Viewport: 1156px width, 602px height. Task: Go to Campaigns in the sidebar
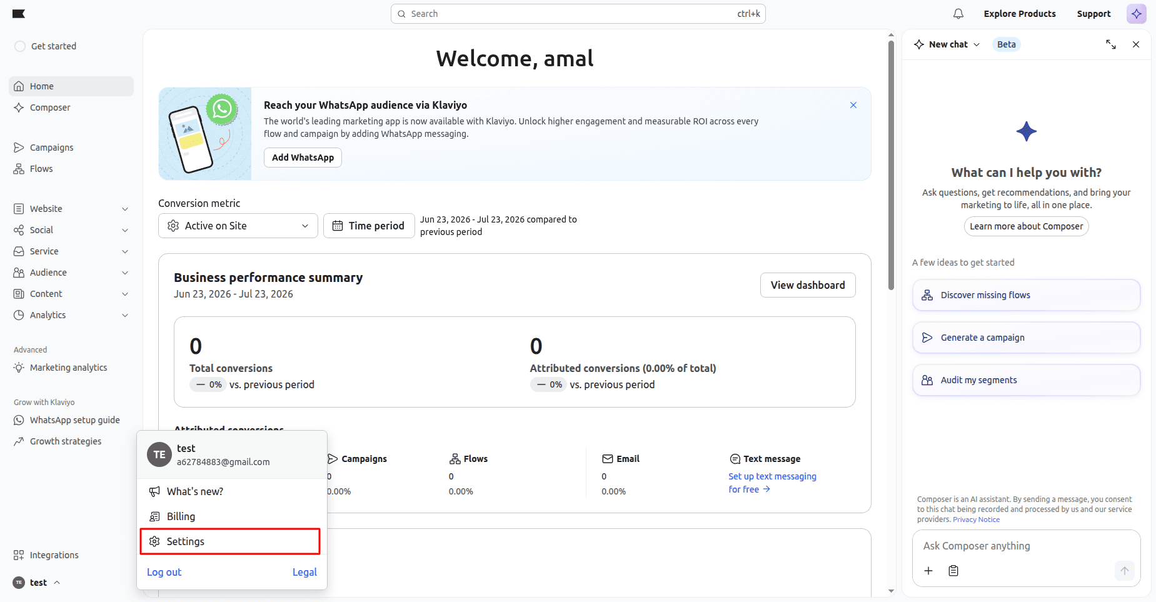click(71, 148)
